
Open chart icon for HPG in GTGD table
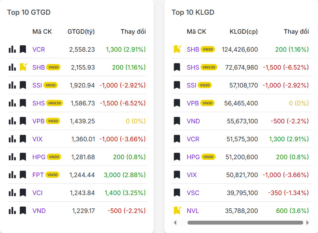pos(12,157)
